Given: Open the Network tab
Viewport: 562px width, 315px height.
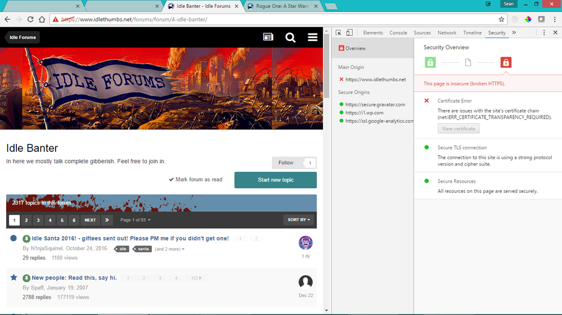Looking at the screenshot, I should pyautogui.click(x=447, y=33).
